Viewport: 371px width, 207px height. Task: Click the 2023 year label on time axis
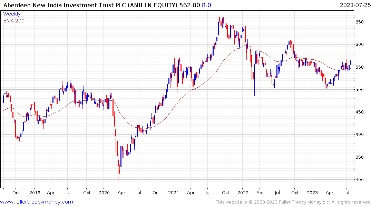coord(312,193)
